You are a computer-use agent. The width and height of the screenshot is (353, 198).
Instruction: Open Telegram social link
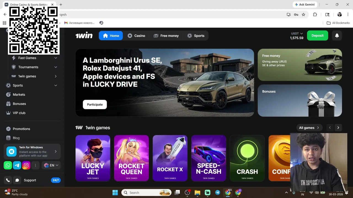(17, 165)
